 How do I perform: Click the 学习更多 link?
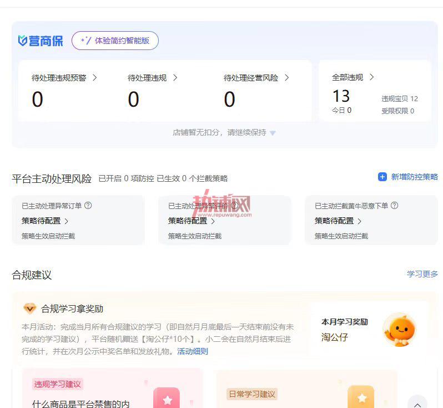(x=422, y=274)
